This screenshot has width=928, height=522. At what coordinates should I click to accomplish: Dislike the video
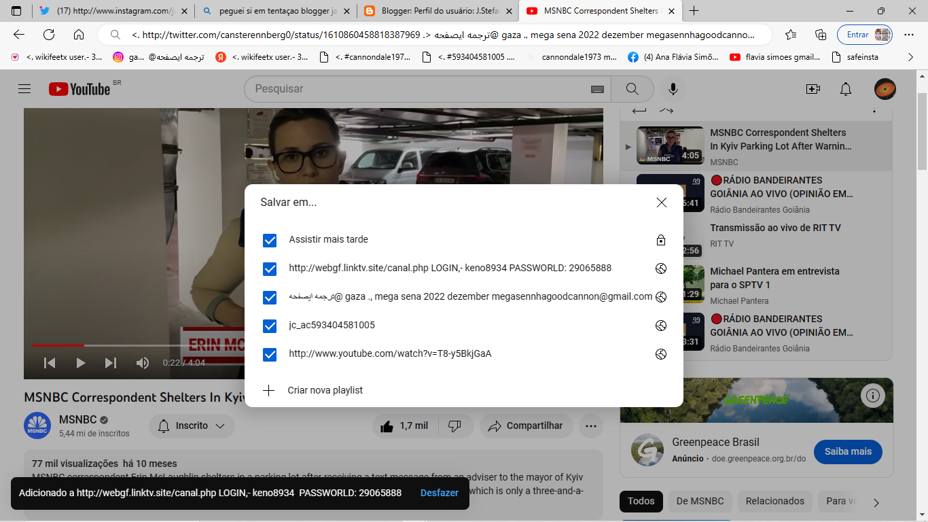tap(455, 426)
